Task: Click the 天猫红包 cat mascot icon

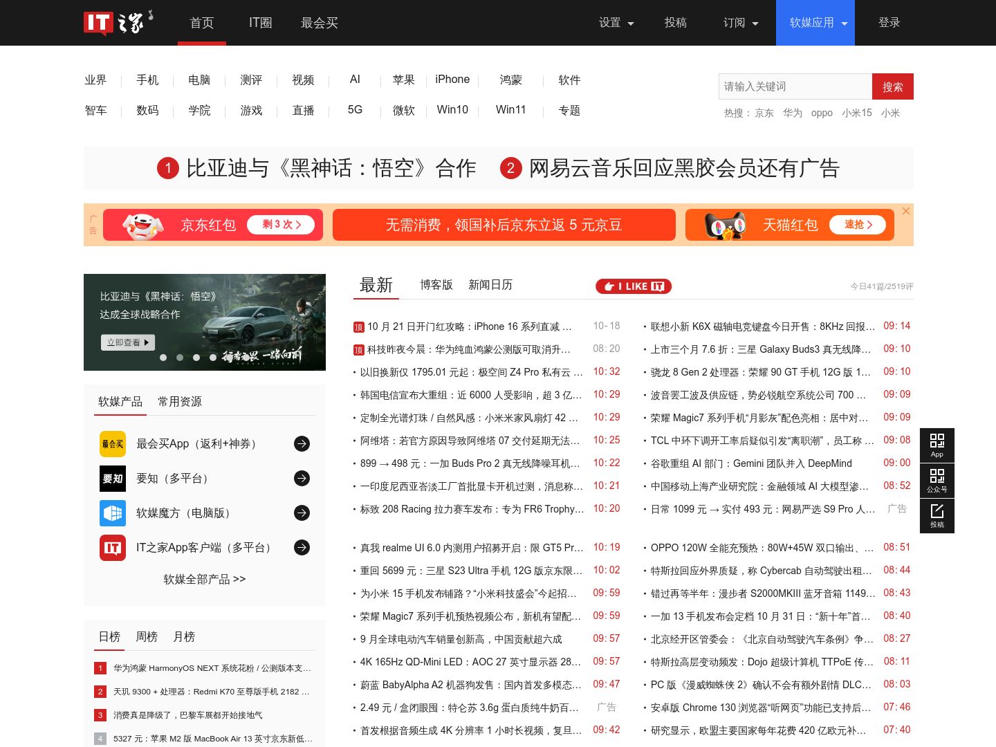Action: pyautogui.click(x=725, y=225)
